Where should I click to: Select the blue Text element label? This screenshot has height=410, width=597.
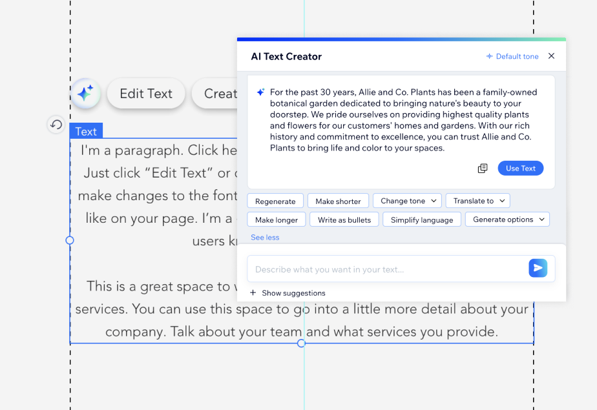[x=86, y=131]
